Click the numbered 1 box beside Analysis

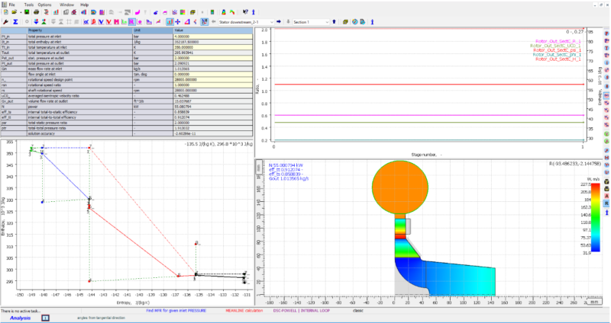[x=46, y=318]
